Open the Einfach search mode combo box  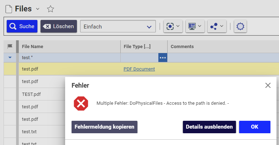[118, 26]
